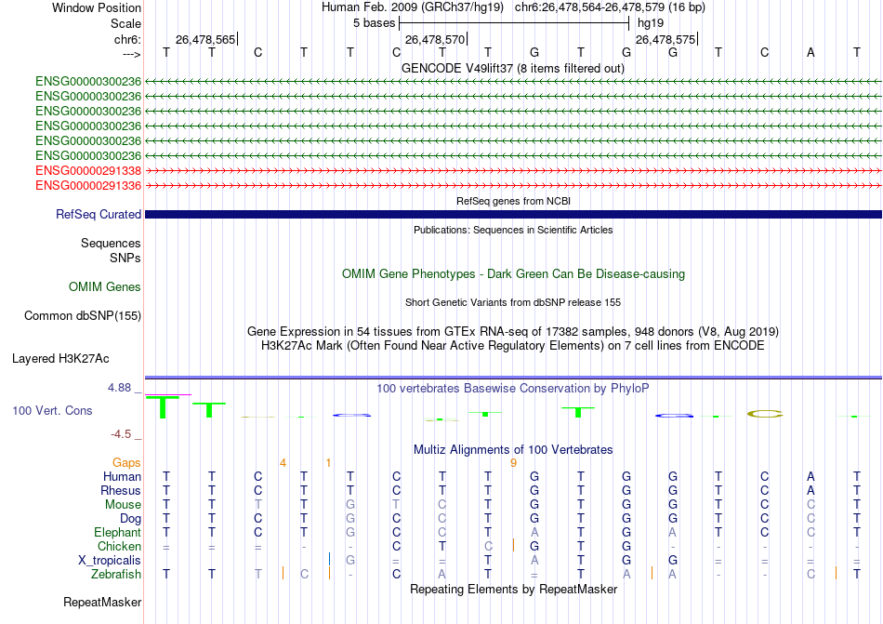Click the yellow C conservation logo

(765, 414)
